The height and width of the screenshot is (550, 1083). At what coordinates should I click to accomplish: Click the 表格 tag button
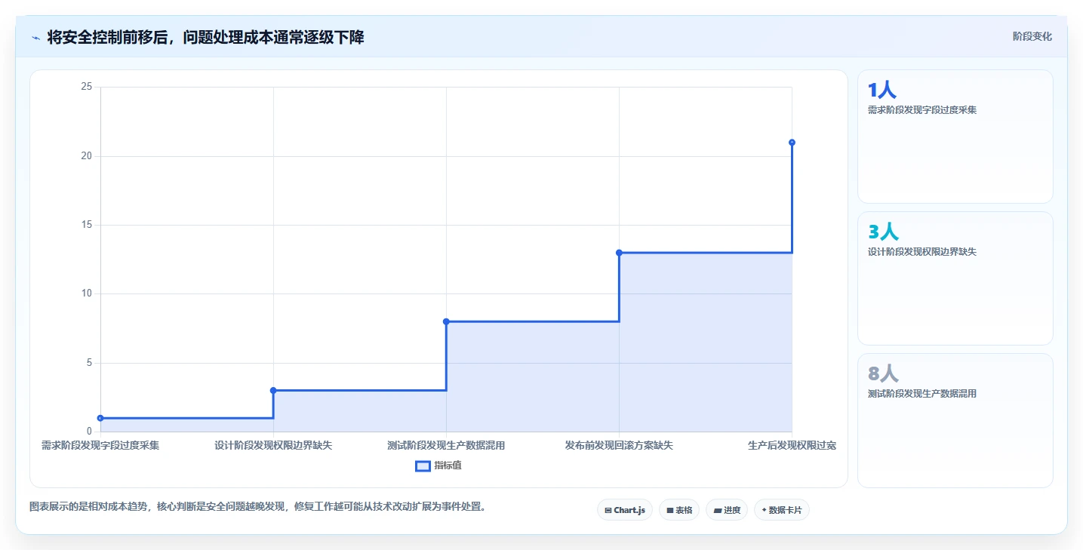(x=679, y=510)
